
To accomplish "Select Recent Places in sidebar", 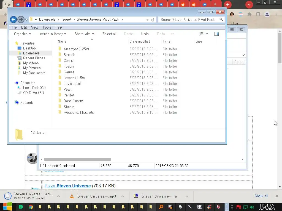I will click(34, 58).
